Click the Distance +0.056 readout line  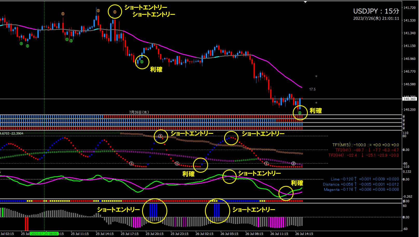point(361,184)
